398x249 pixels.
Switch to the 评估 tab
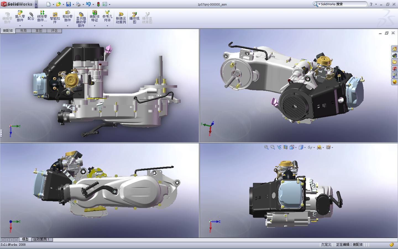tap(54, 31)
